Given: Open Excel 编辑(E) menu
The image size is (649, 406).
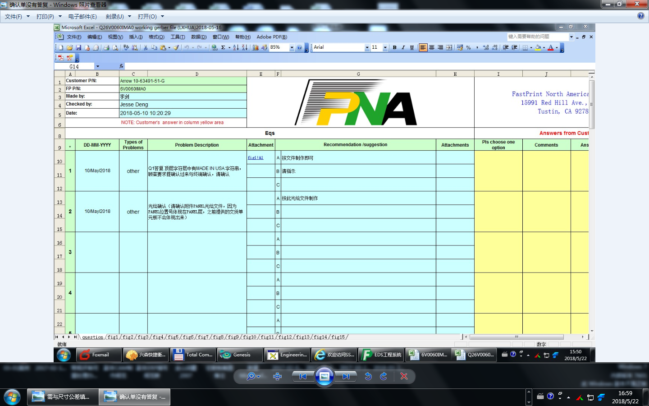Looking at the screenshot, I should tap(95, 37).
